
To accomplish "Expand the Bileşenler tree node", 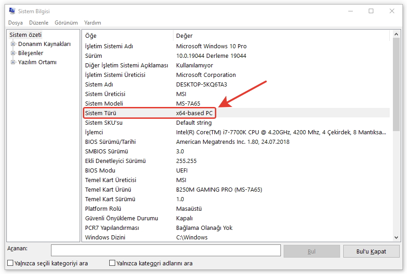I will (x=13, y=53).
